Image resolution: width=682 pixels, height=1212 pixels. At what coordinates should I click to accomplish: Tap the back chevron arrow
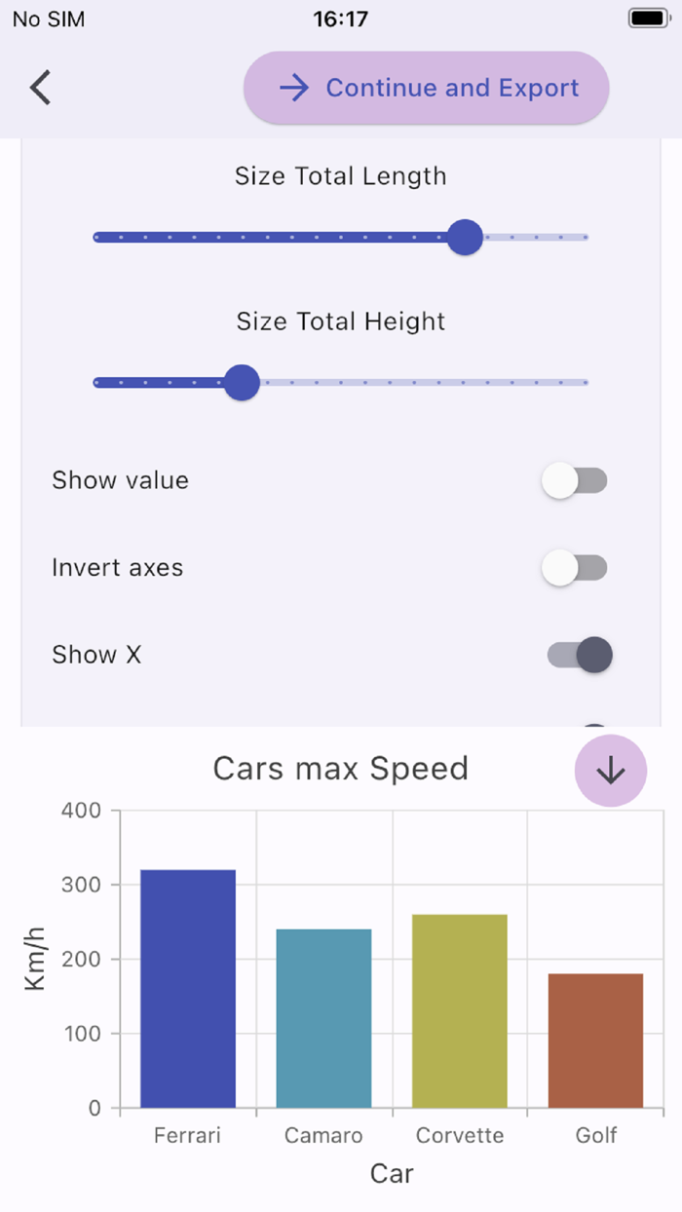pos(40,87)
